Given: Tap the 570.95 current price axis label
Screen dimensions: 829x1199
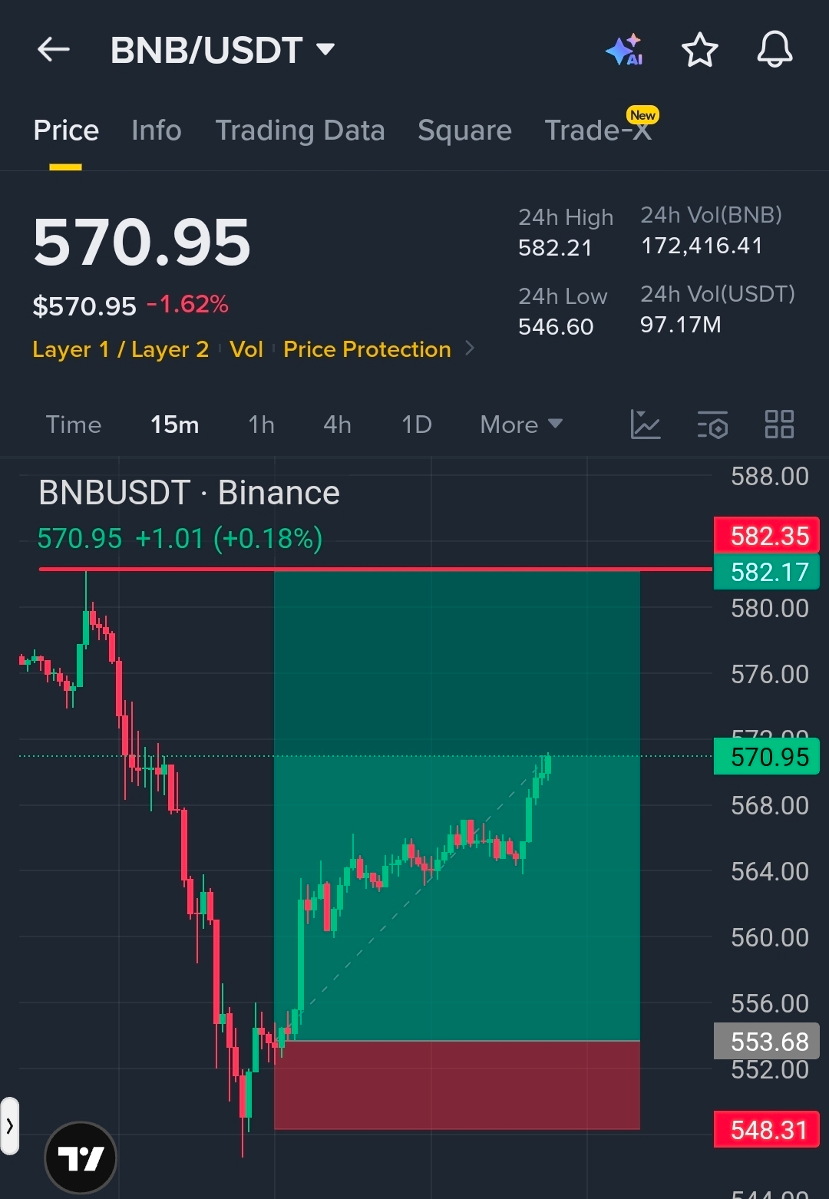Looking at the screenshot, I should tap(767, 757).
